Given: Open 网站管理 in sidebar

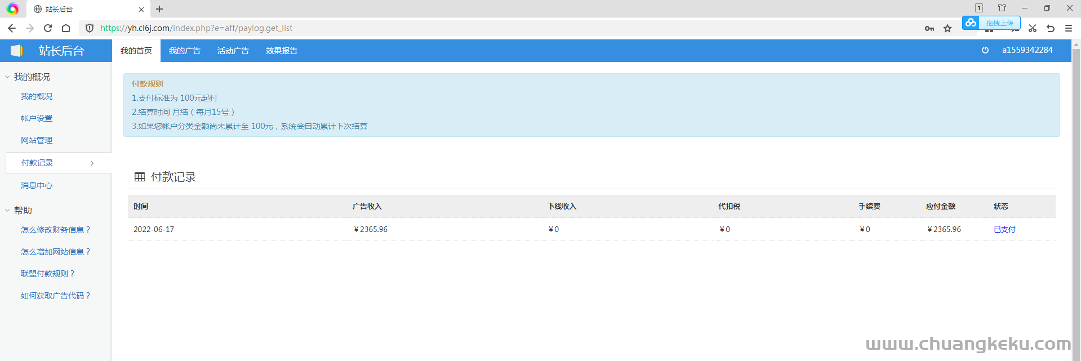Looking at the screenshot, I should pos(37,140).
